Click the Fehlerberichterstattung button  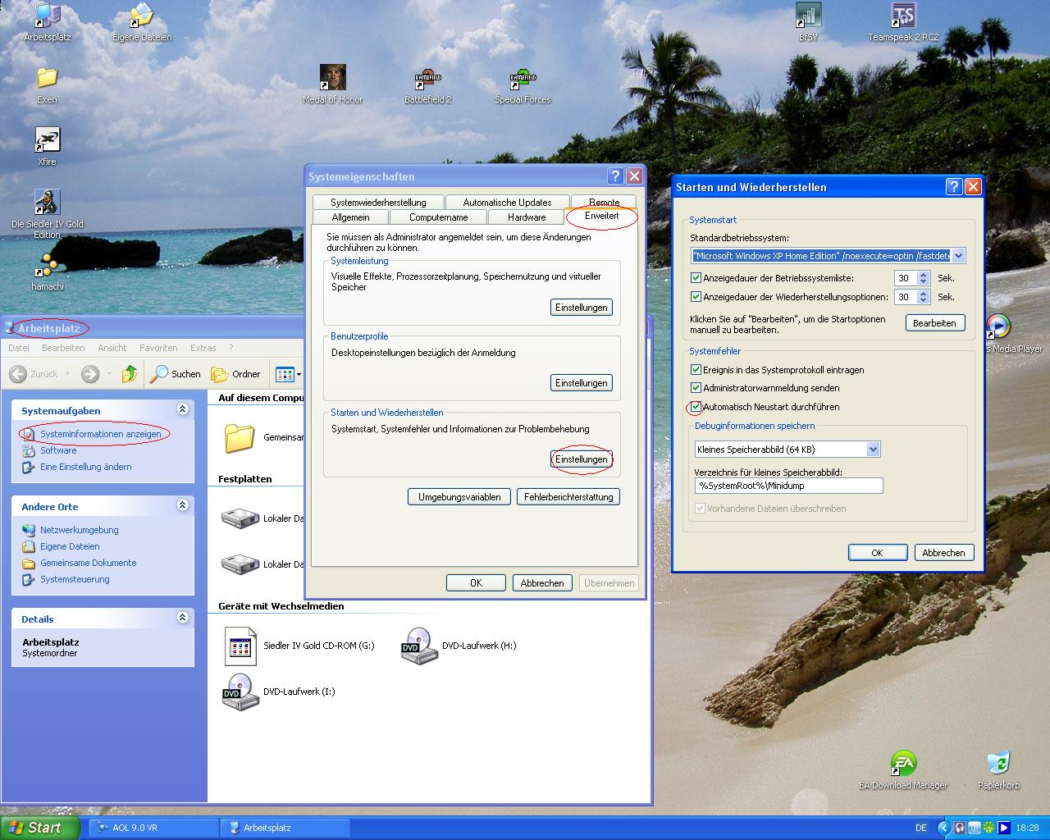pyautogui.click(x=568, y=497)
